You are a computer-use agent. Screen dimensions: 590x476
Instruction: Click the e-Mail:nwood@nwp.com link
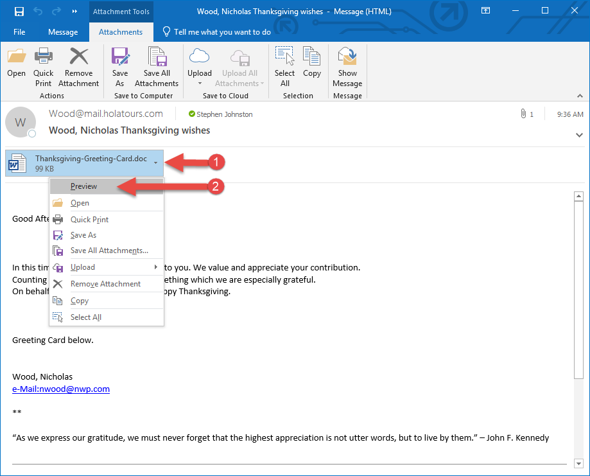61,389
